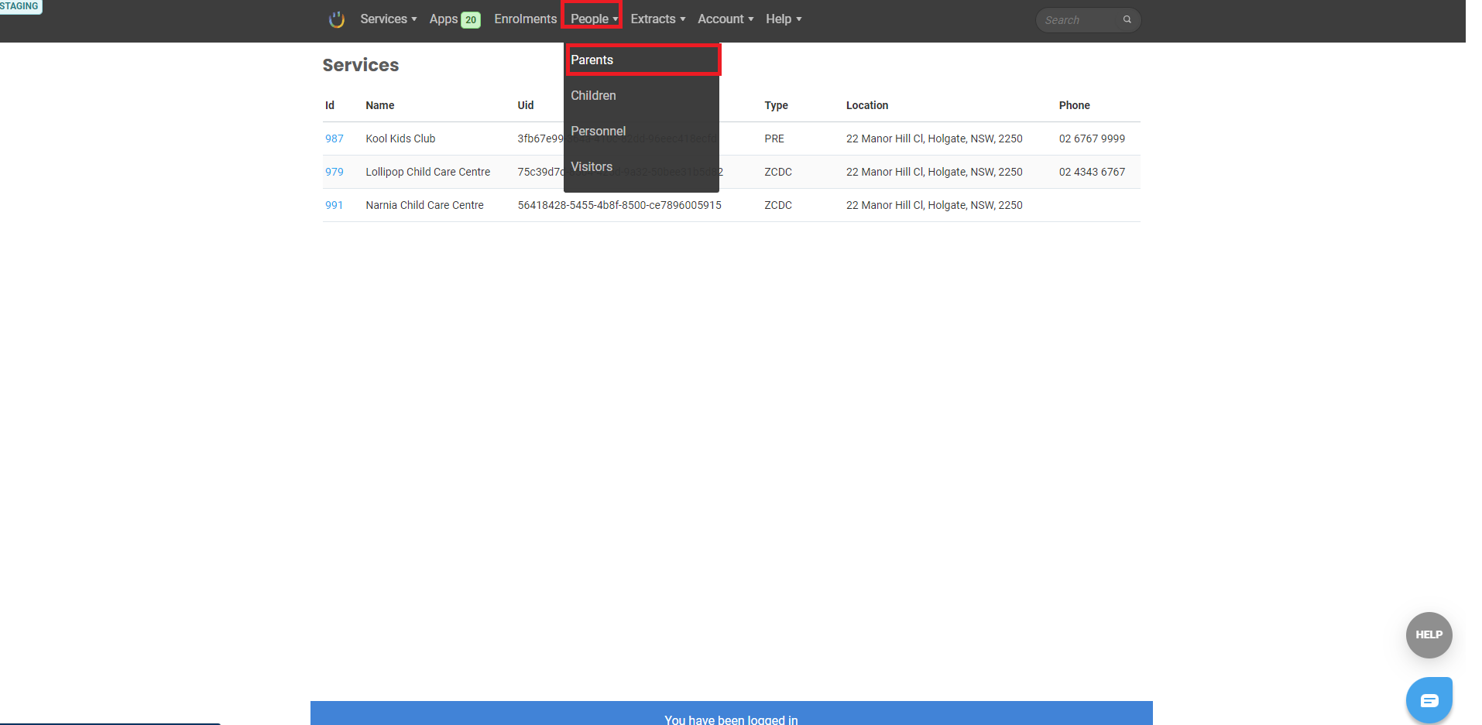This screenshot has width=1482, height=725.
Task: Select Personnel from People menu
Action: (x=641, y=131)
